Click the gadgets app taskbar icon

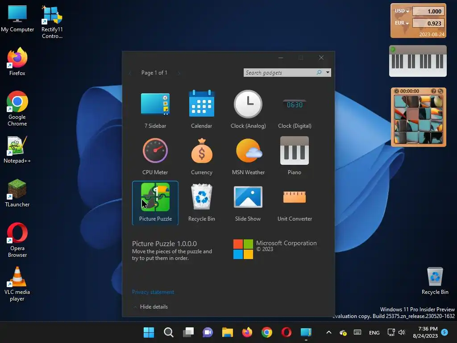pyautogui.click(x=306, y=332)
